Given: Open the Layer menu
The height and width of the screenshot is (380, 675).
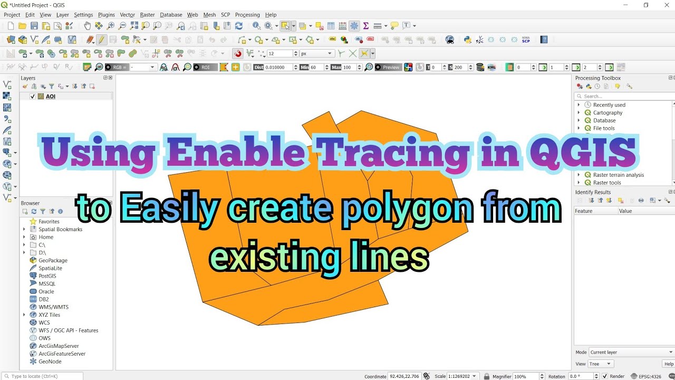Looking at the screenshot, I should point(63,15).
